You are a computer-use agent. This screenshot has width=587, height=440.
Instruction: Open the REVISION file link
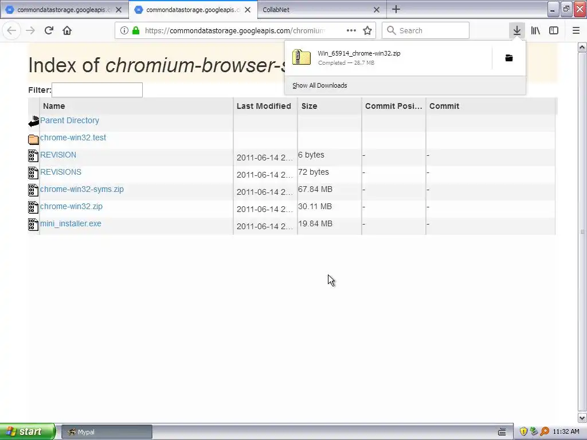pyautogui.click(x=58, y=155)
